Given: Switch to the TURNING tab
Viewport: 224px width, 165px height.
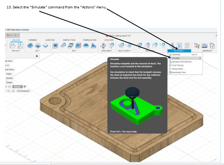Looking at the screenshot, I should point(33,40).
